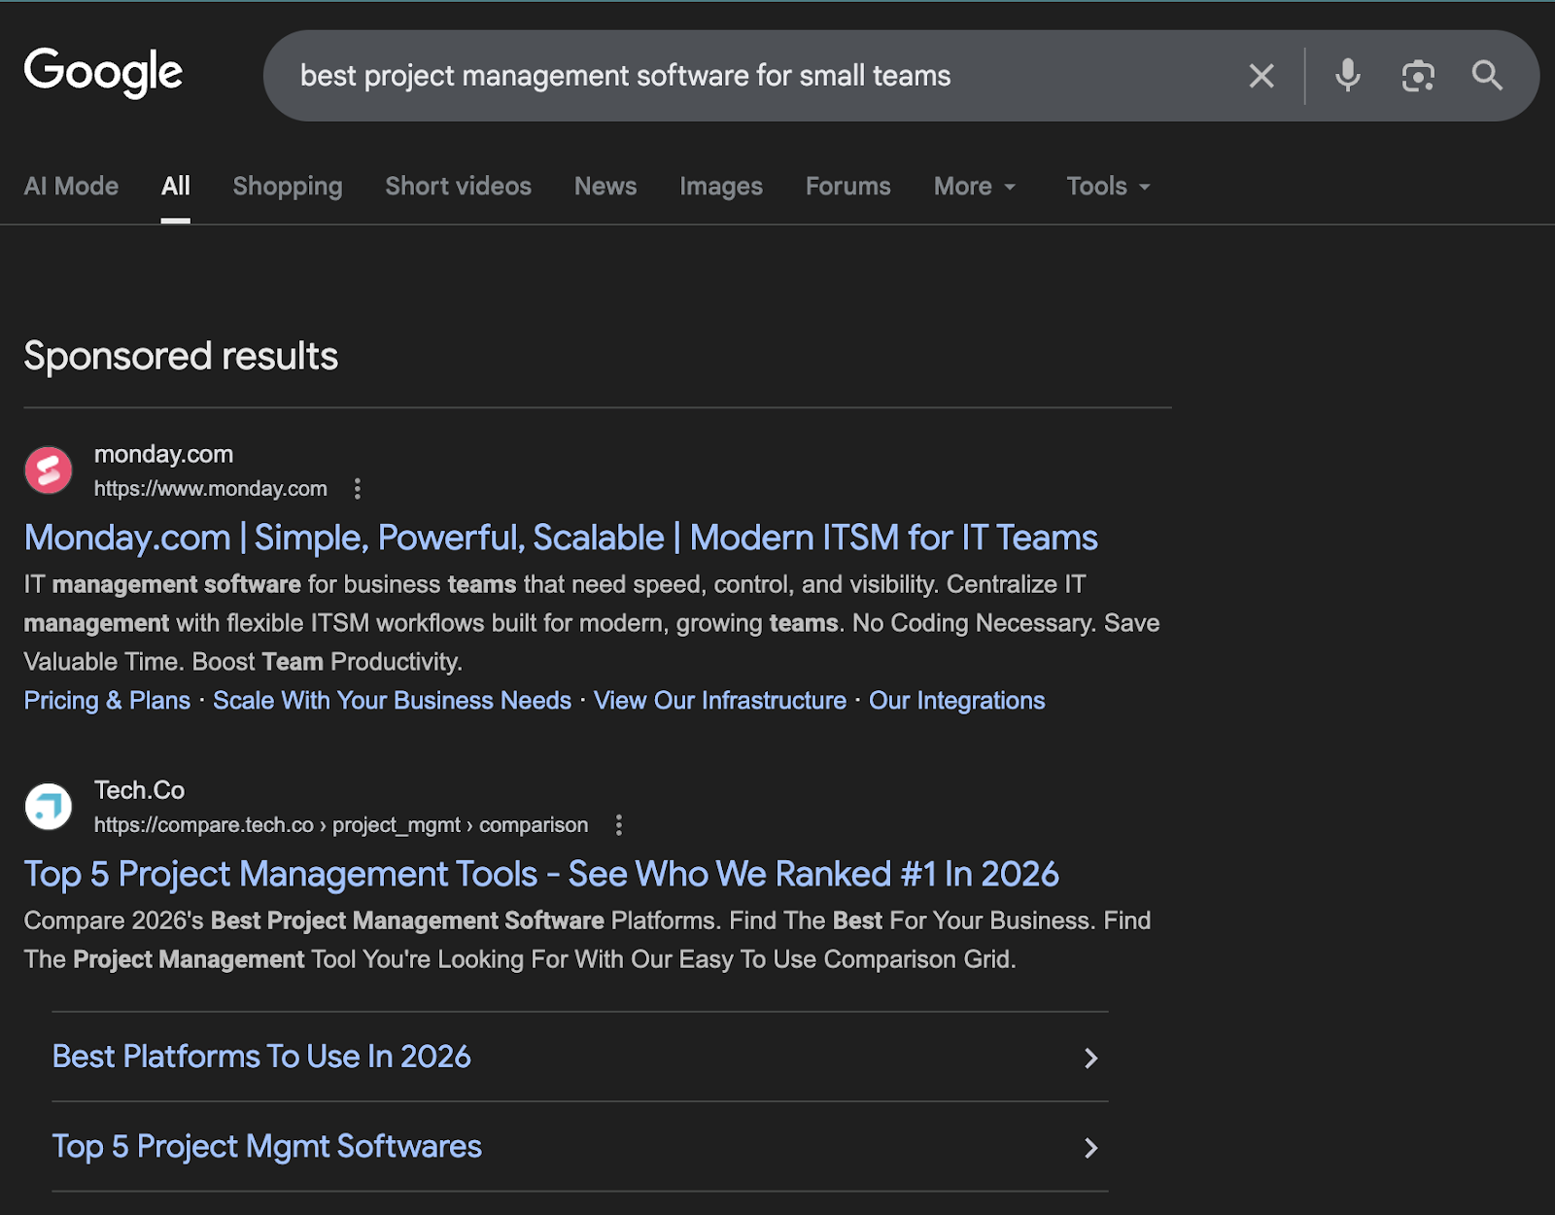Click chevron beside Best Platforms To Use
The image size is (1555, 1215).
(x=1090, y=1058)
